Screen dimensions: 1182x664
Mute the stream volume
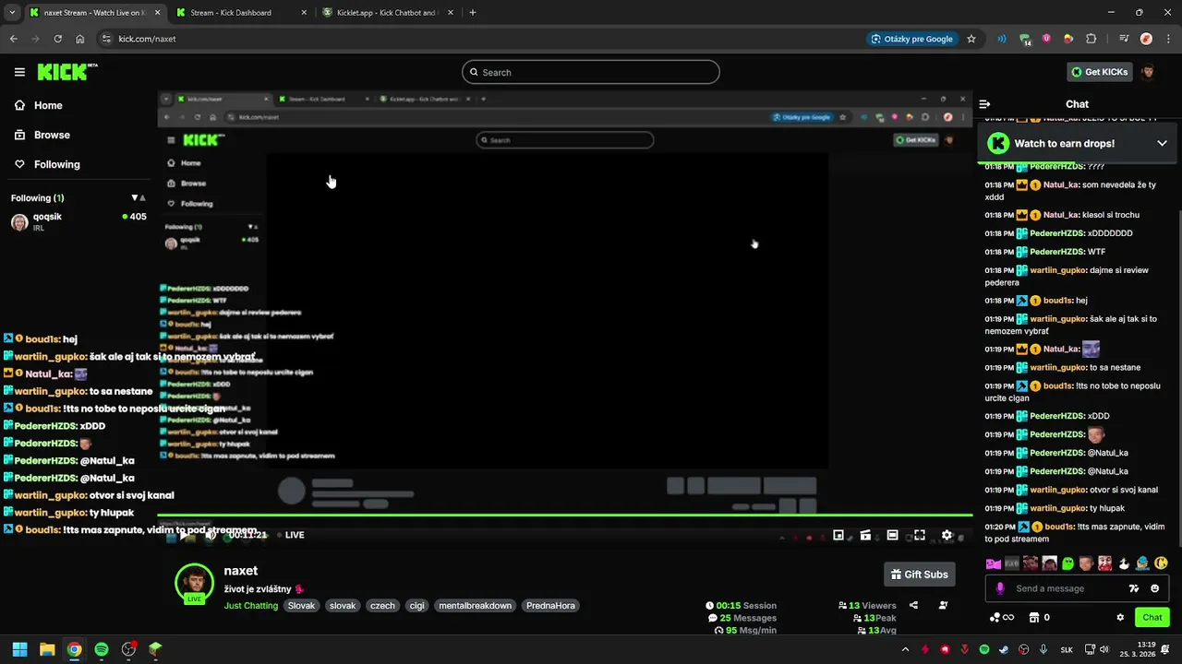pos(211,535)
